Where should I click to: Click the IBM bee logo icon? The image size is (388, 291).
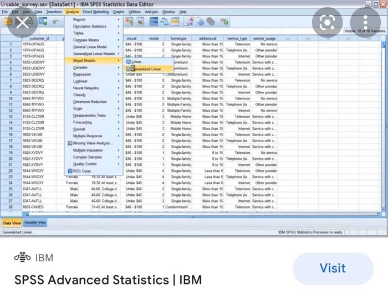pos(23,257)
